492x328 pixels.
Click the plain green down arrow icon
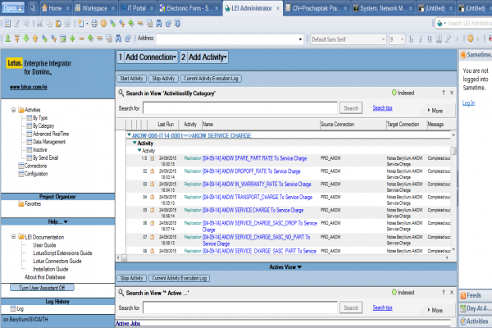pyautogui.click(x=26, y=39)
